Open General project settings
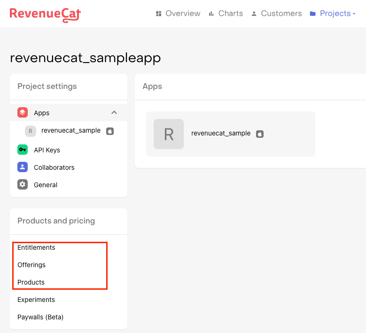The image size is (366, 333). click(46, 185)
